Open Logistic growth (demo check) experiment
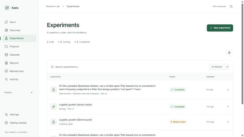Viewport: 244px width, 137px height. click(75, 105)
